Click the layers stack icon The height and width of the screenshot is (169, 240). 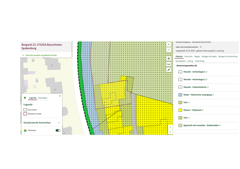[x=25, y=98]
